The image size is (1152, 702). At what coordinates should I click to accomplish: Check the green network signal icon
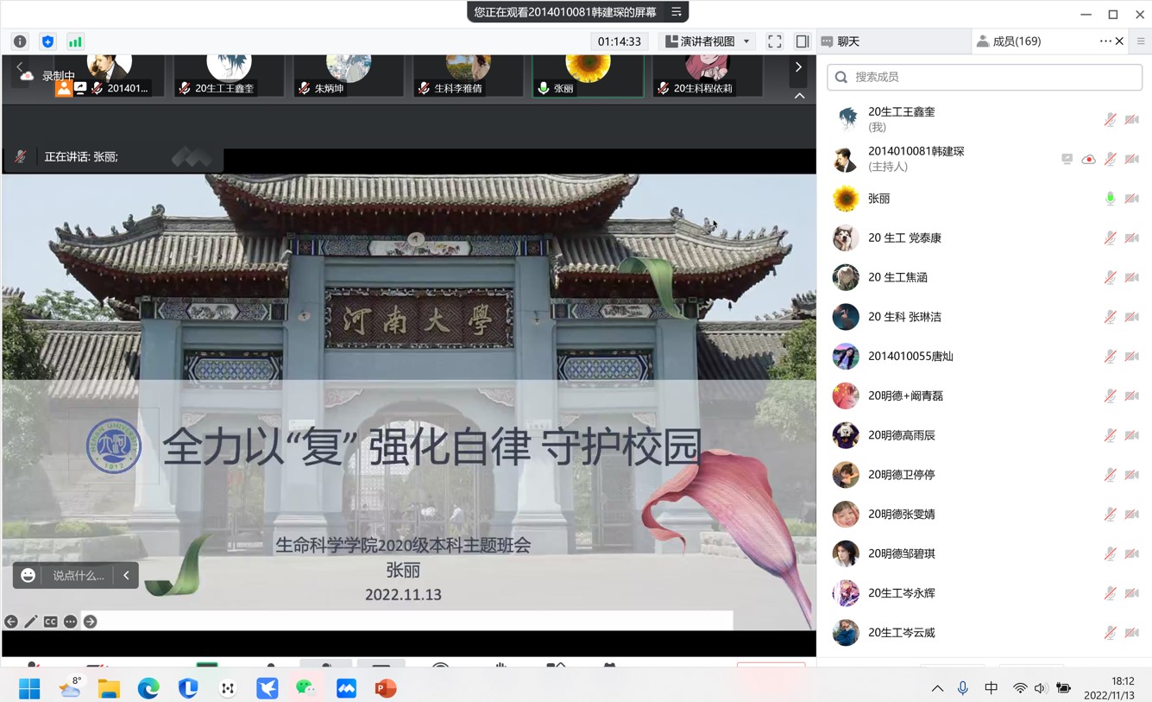point(75,41)
